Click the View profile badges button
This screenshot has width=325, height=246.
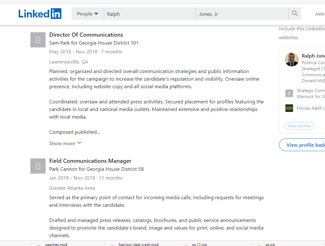click(303, 145)
